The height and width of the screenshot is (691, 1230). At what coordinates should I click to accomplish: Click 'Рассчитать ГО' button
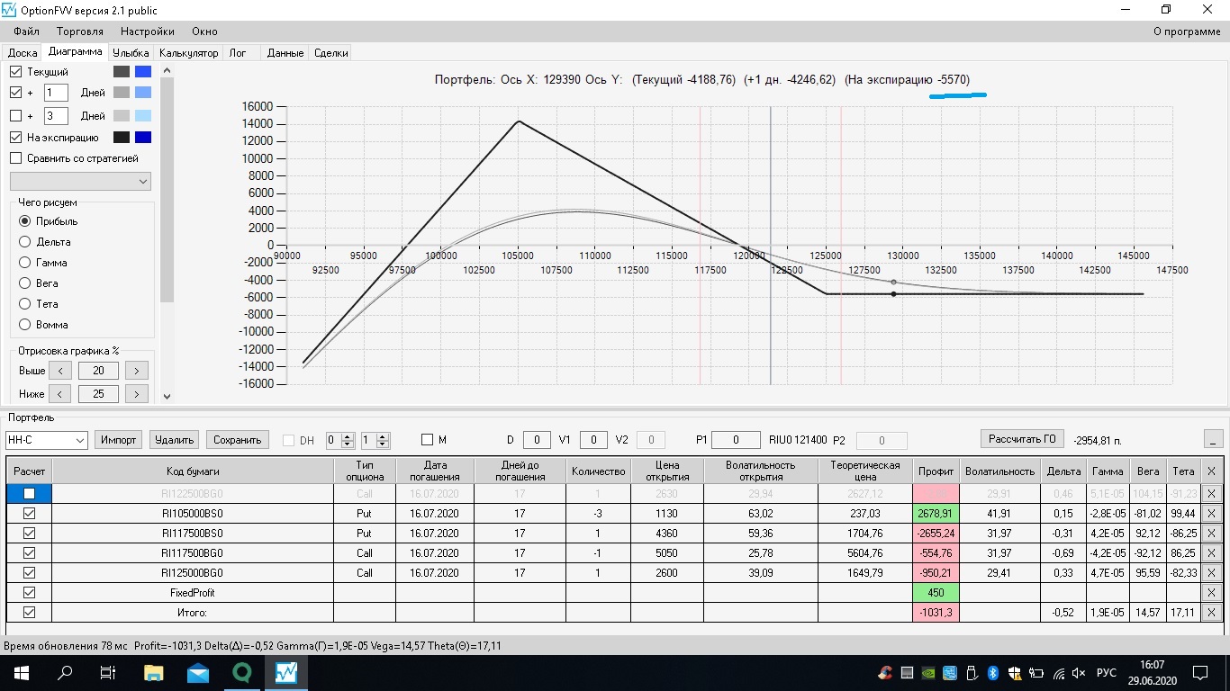coord(1022,439)
